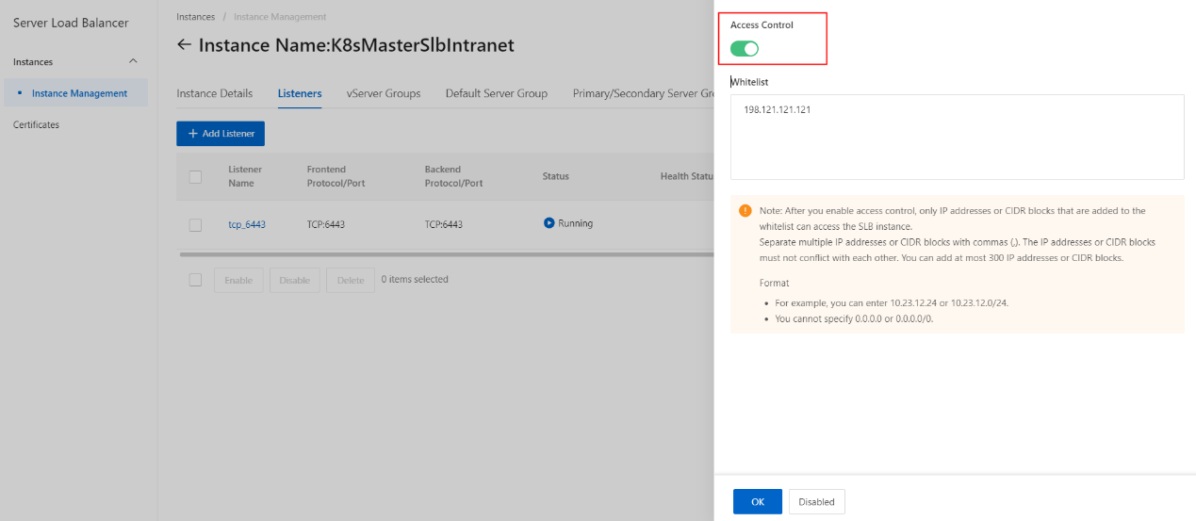The height and width of the screenshot is (521, 1196).
Task: Open the Default Server Group tab
Action: (x=497, y=93)
